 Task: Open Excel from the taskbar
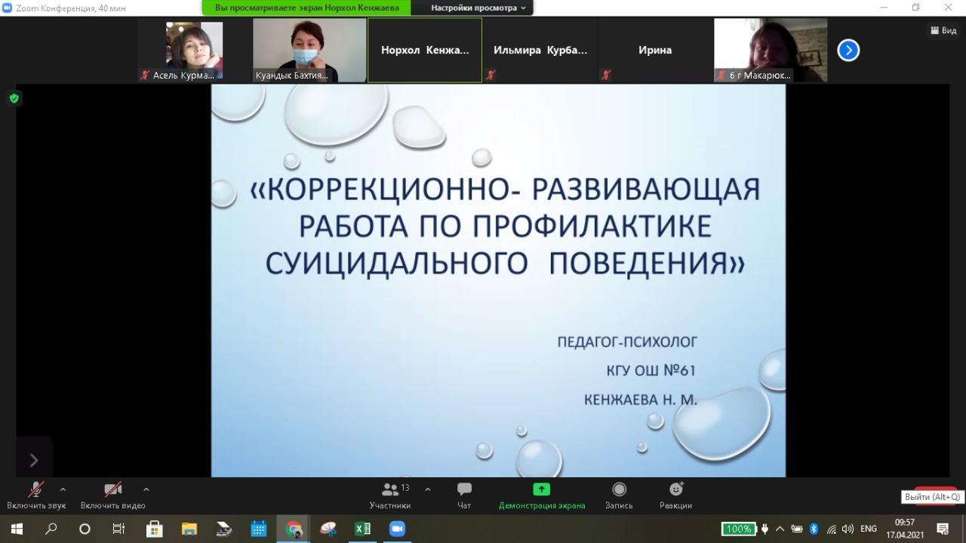pos(363,529)
